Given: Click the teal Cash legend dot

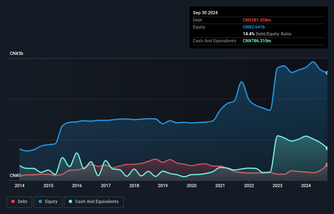Looking at the screenshot, I should tap(70, 201).
